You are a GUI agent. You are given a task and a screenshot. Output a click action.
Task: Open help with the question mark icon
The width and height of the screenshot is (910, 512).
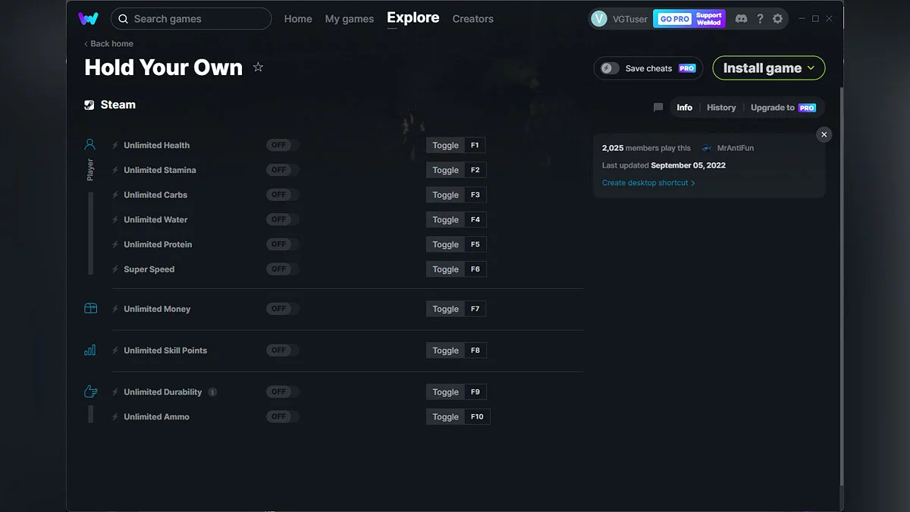(x=760, y=18)
